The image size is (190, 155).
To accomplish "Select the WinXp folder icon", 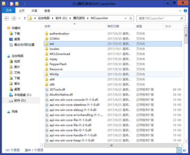I will tap(47, 74).
